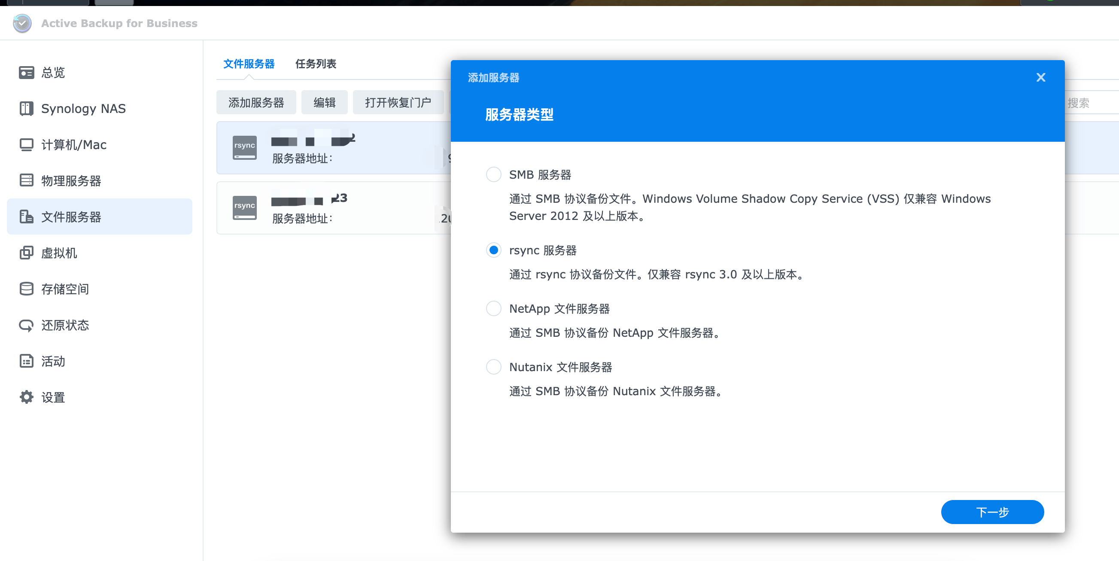Open 存储空间 sidebar entry

click(x=100, y=289)
